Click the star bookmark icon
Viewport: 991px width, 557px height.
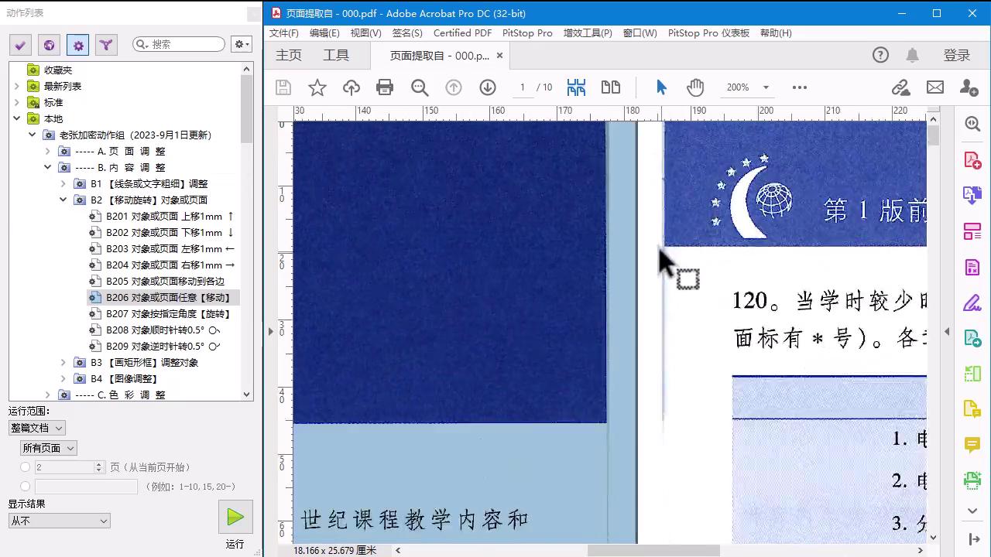[x=317, y=87]
